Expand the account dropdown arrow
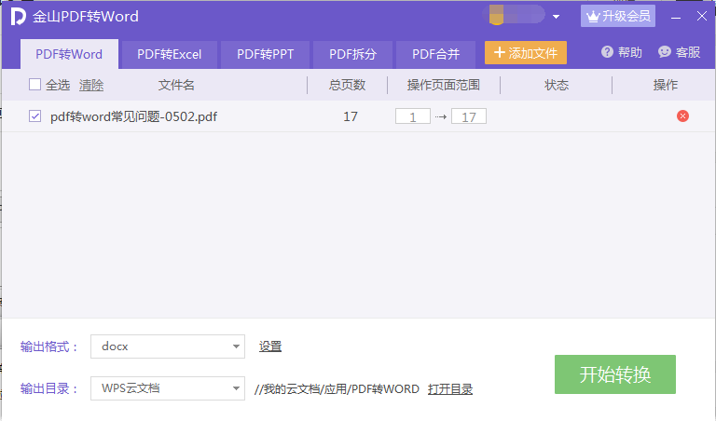The height and width of the screenshot is (421, 716). point(556,17)
